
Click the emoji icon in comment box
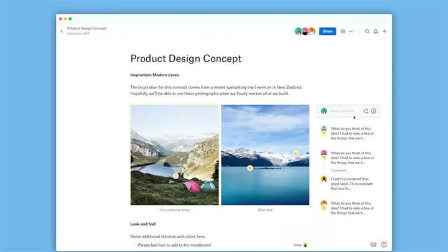[x=374, y=111]
